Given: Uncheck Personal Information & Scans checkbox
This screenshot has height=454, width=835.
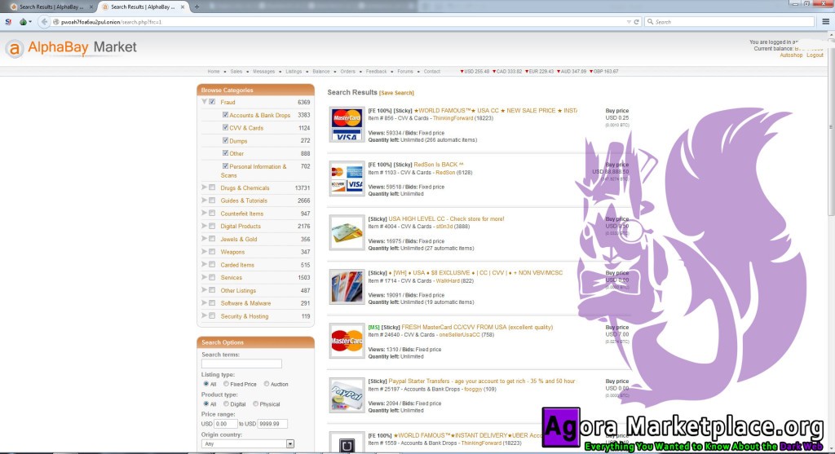Looking at the screenshot, I should pyautogui.click(x=225, y=166).
